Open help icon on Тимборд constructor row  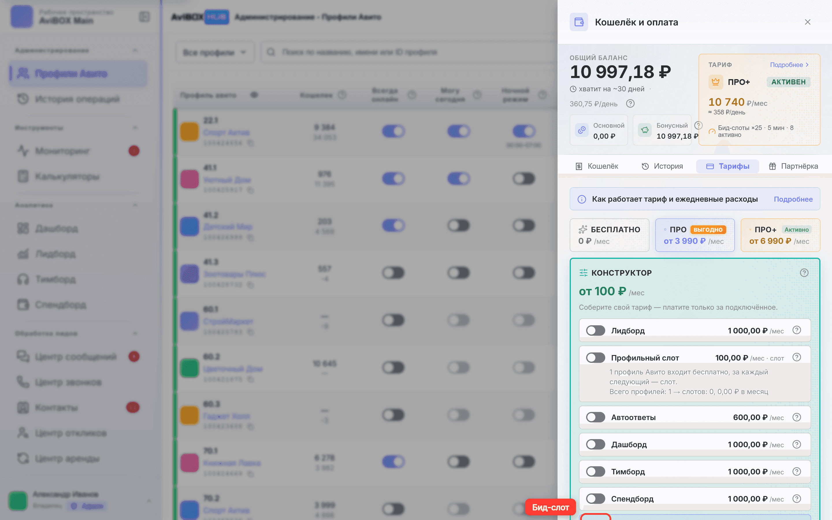[796, 471]
